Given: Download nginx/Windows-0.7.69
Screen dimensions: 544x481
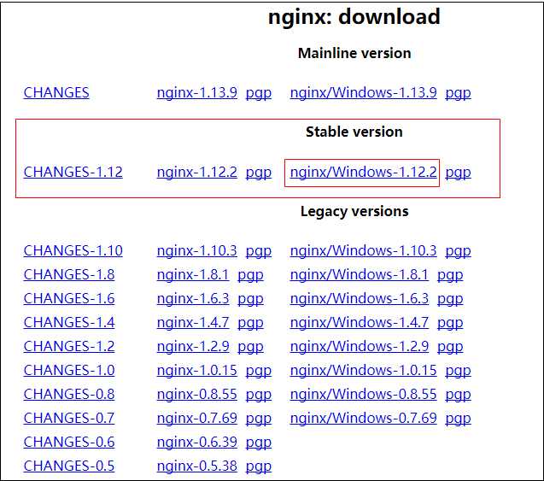Looking at the screenshot, I should 363,418.
